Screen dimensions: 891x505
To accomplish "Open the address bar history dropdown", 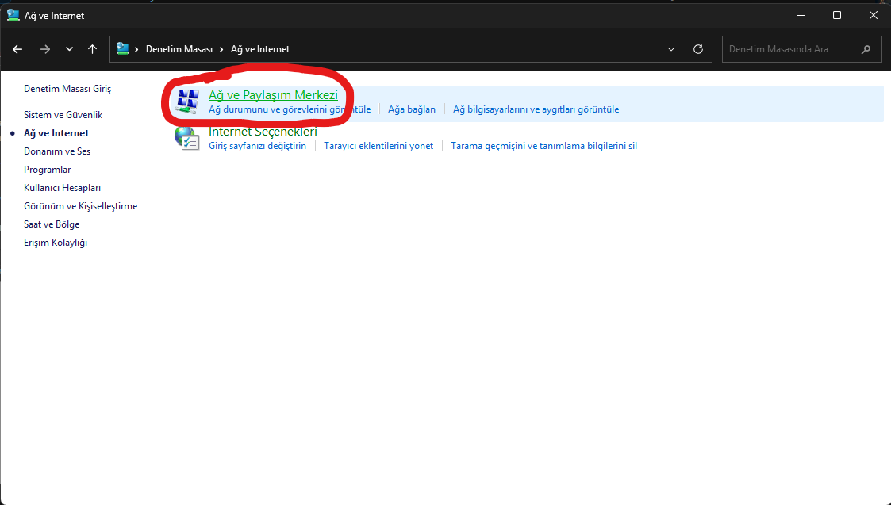I will pyautogui.click(x=671, y=49).
